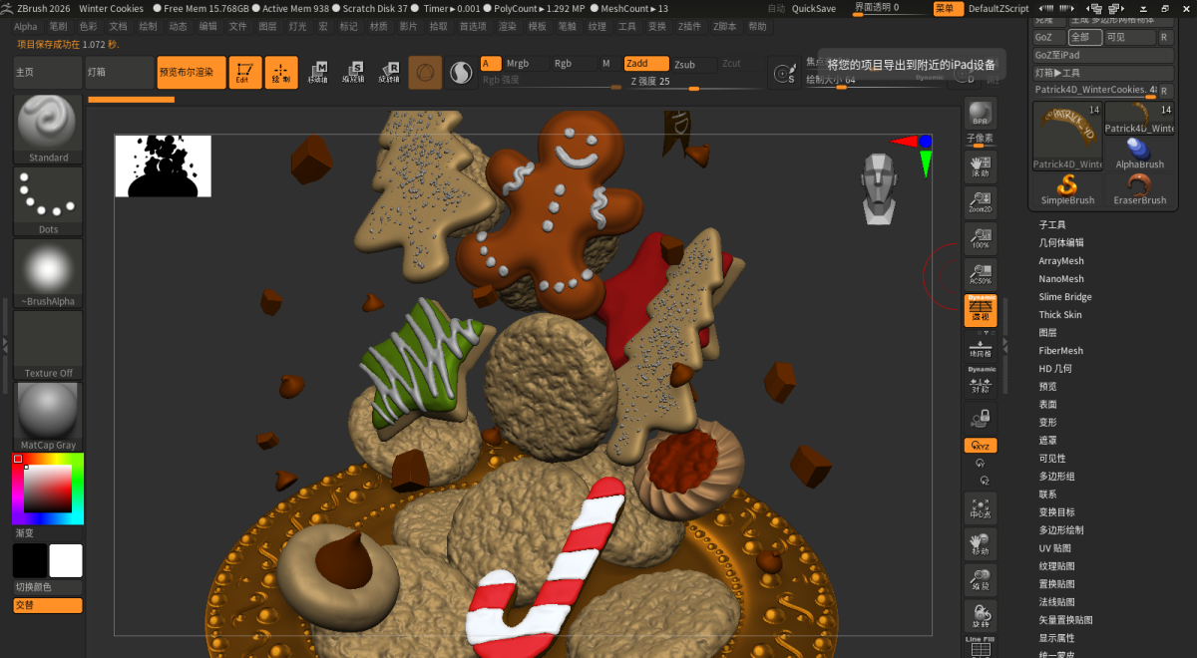Select the 旋转 transform icon
The width and height of the screenshot is (1197, 658).
[x=981, y=614]
